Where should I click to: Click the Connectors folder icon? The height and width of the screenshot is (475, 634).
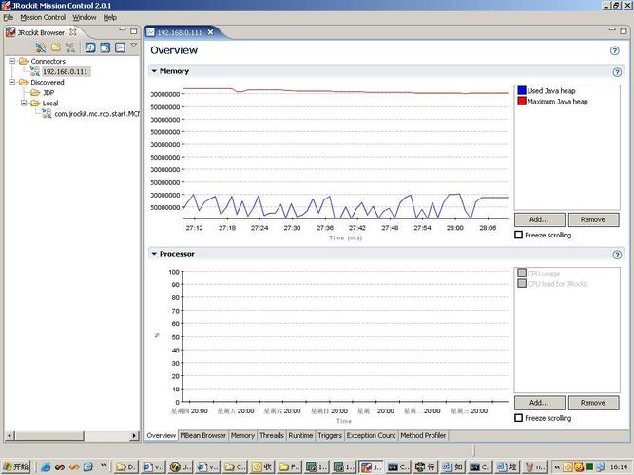click(24, 61)
